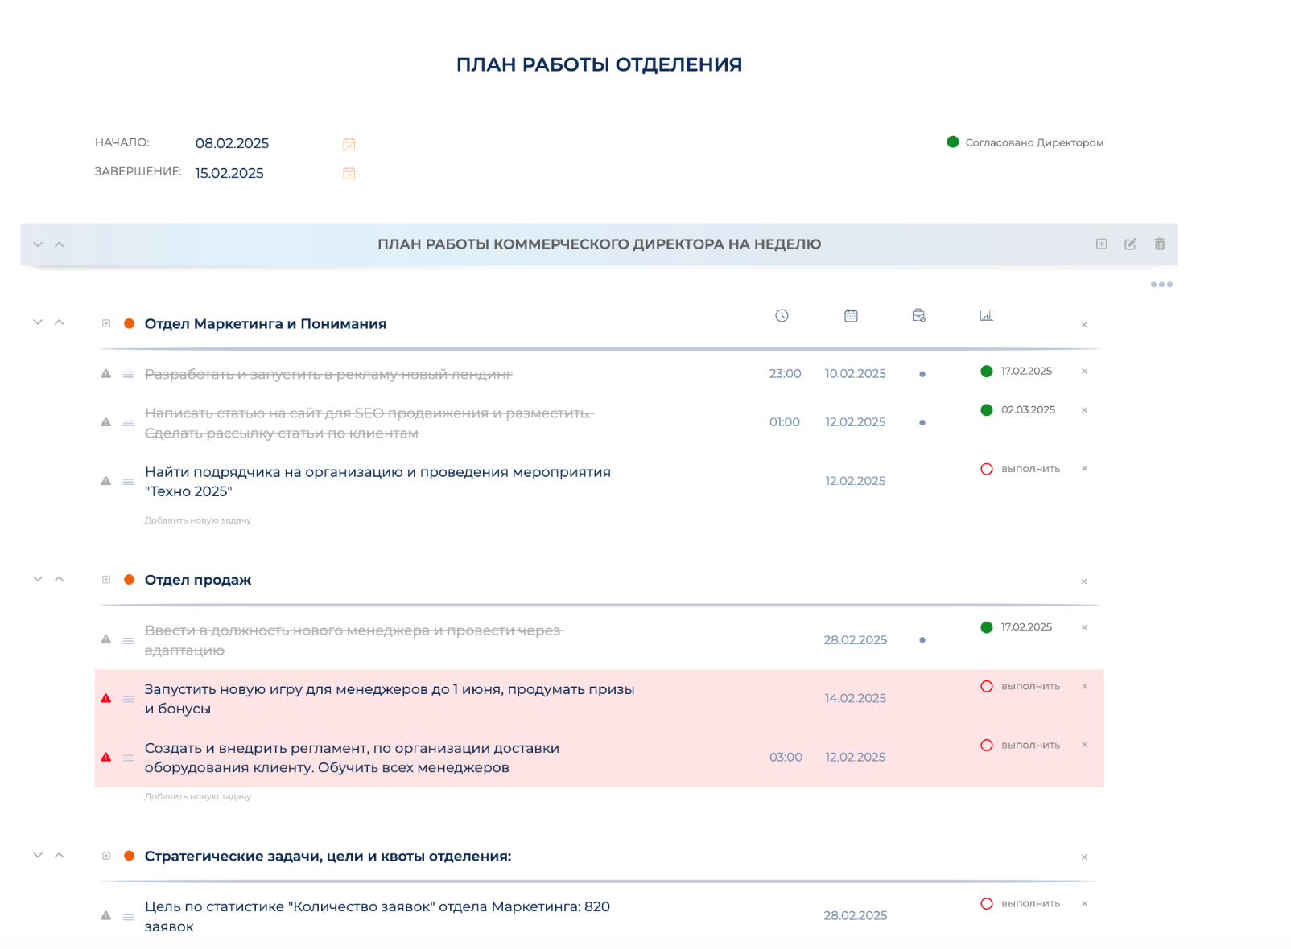The image size is (1291, 949).
Task: Click the trash icon on the weekly plan header
Action: point(1160,244)
